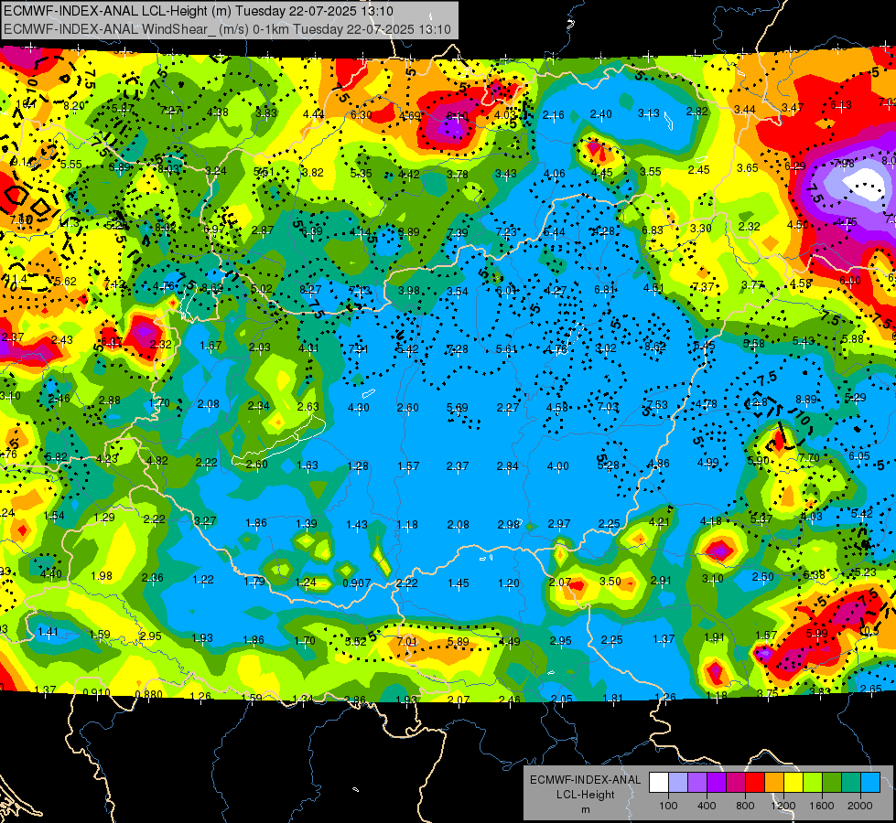Click the wind shear value 4.30
Image resolution: width=896 pixels, height=823 pixels.
[x=358, y=408]
